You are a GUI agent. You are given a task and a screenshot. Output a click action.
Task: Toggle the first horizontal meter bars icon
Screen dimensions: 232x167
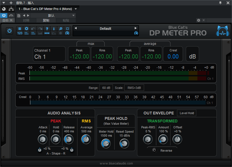(26, 33)
